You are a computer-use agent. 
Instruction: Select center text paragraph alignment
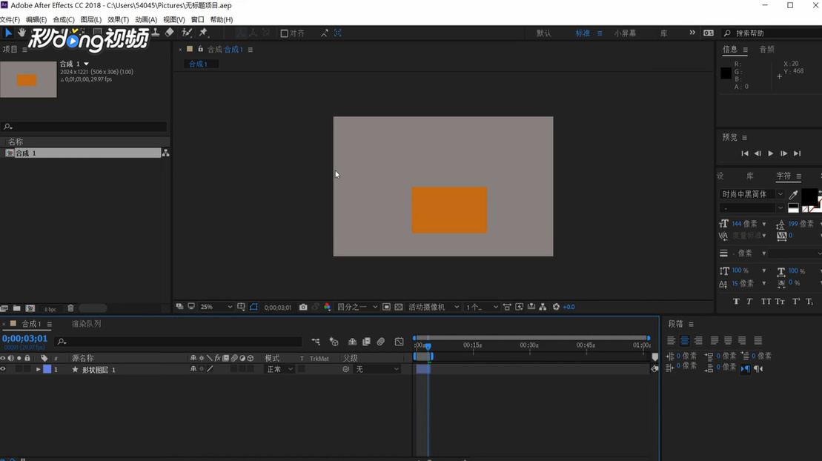685,341
